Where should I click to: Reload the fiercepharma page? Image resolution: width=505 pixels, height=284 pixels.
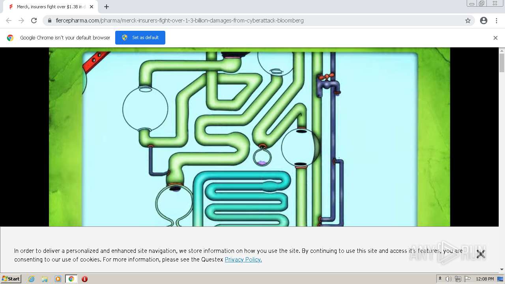pyautogui.click(x=34, y=21)
